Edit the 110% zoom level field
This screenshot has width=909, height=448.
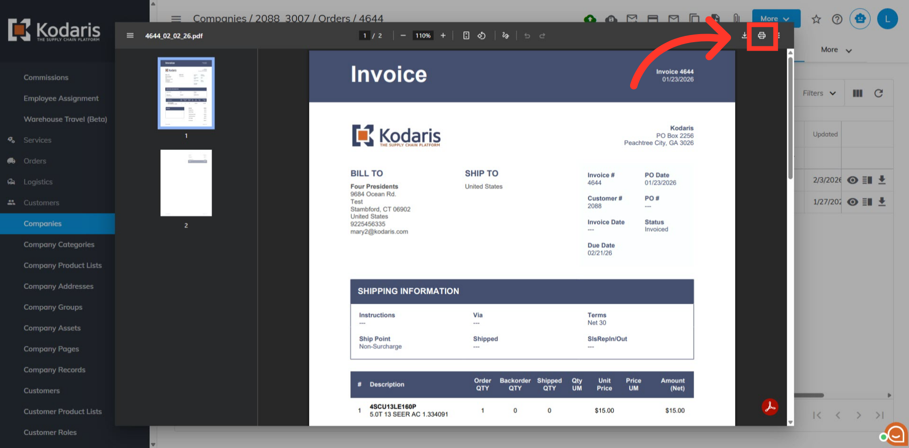pyautogui.click(x=423, y=35)
